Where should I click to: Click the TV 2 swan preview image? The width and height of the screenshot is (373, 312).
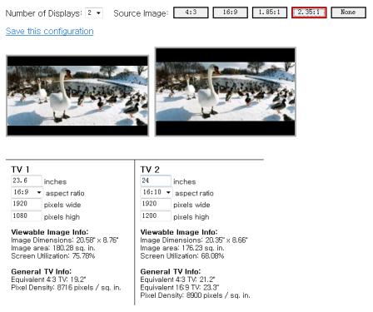click(226, 92)
